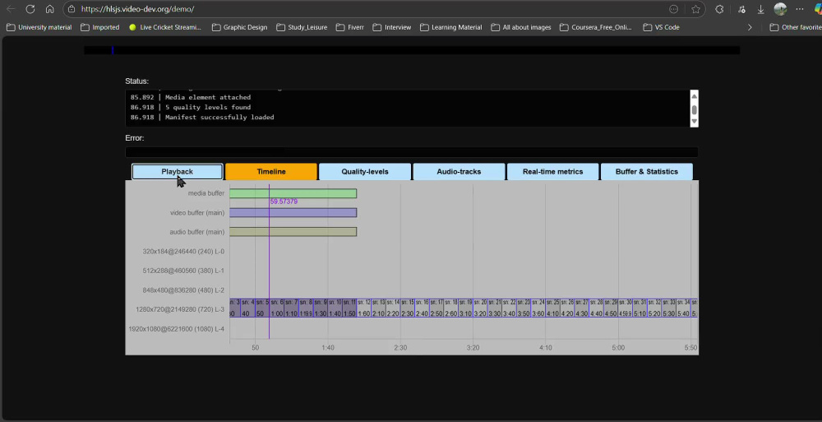The height and width of the screenshot is (422, 822).
Task: Click the status log scrollbar thumb
Action: [694, 109]
